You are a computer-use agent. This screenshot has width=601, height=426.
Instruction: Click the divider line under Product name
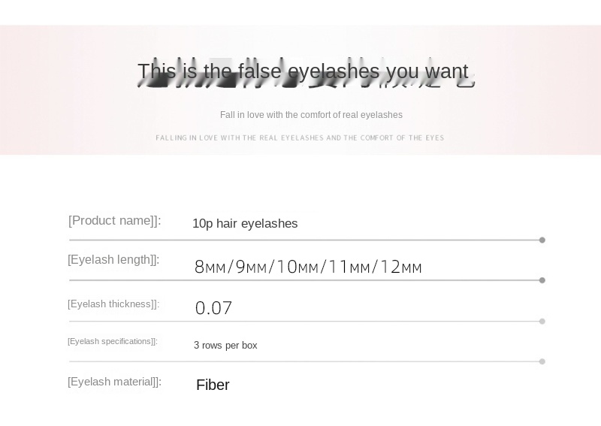[305, 240]
